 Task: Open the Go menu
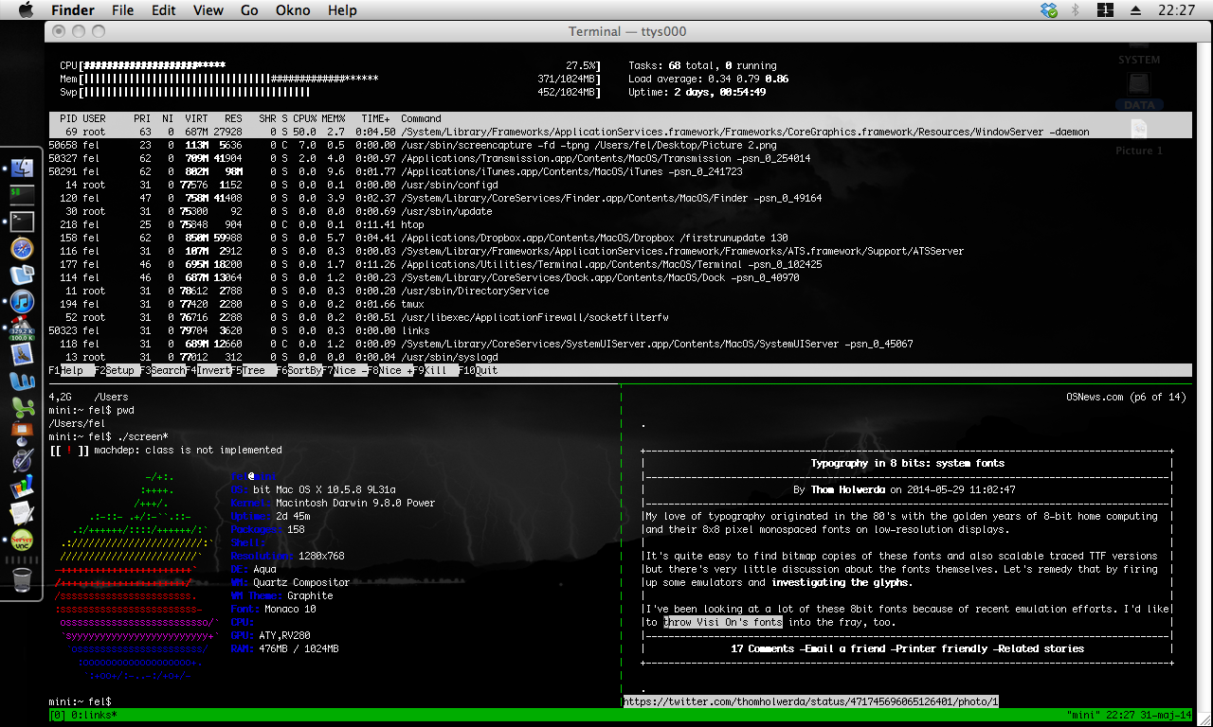249,10
